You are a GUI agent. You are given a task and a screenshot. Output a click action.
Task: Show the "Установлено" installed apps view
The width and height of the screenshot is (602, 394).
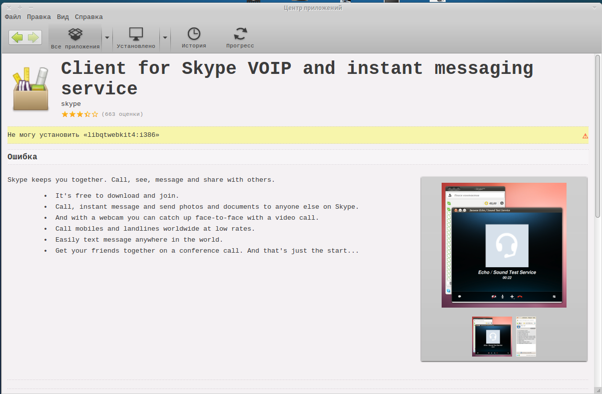pos(136,39)
